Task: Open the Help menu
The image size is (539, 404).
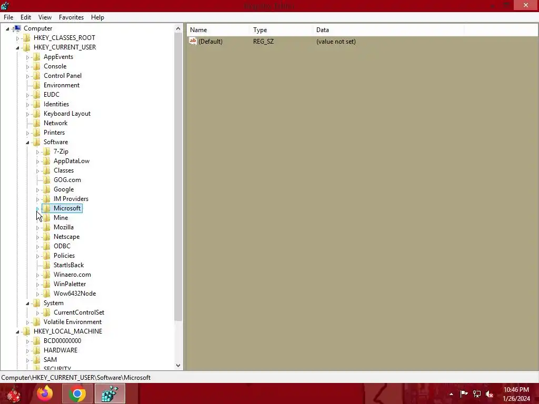Action: [x=97, y=17]
